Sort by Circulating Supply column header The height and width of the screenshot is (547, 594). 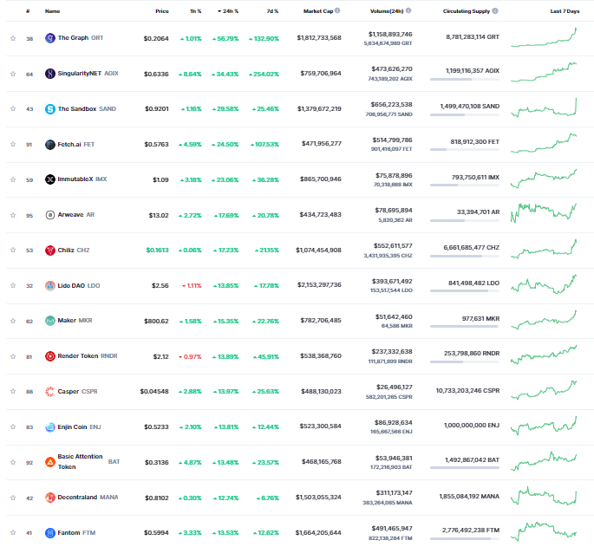(467, 11)
